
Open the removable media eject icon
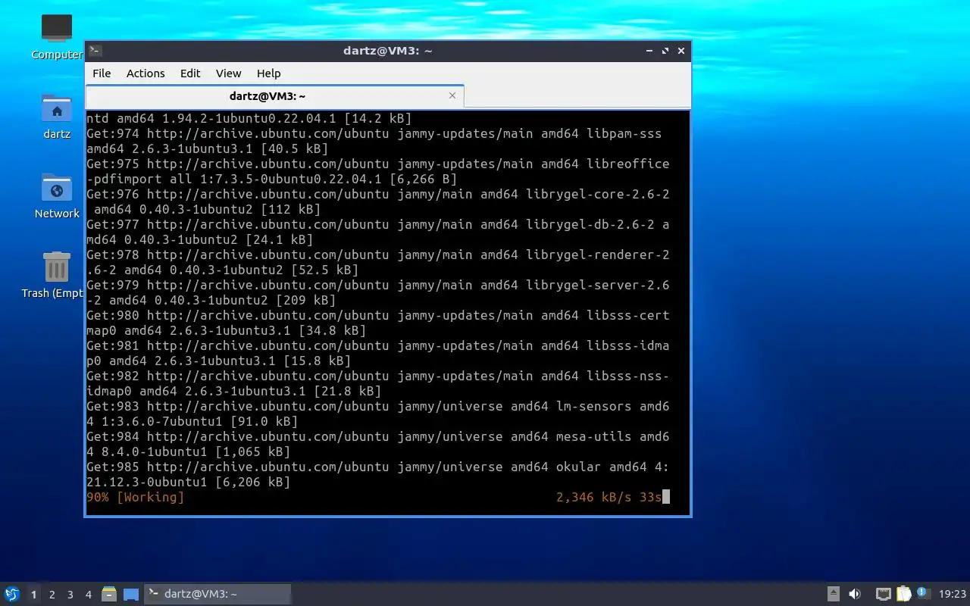pos(833,594)
